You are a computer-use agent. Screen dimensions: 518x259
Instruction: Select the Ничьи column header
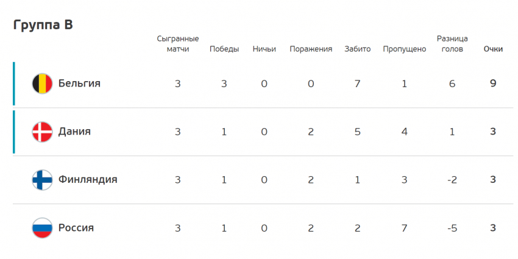pos(264,49)
